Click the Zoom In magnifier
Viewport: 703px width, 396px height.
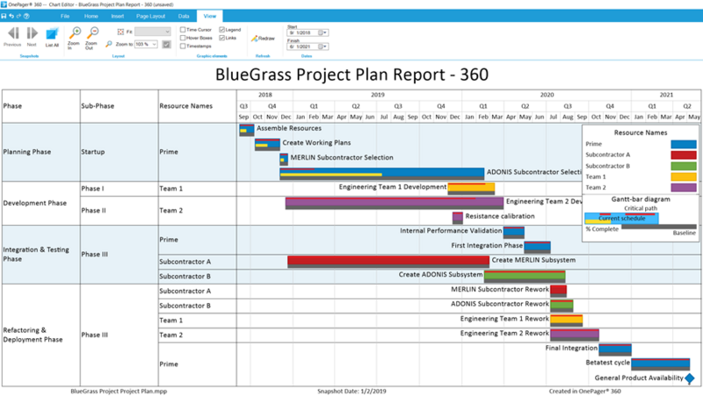(75, 32)
